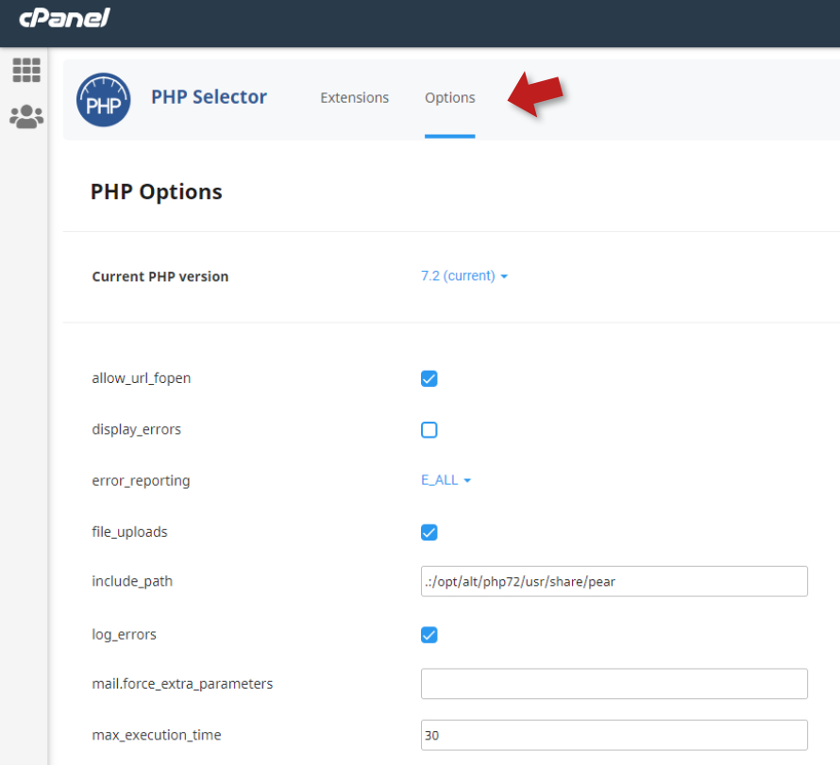This screenshot has height=765, width=840.
Task: Switch to the Extensions tab
Action: [x=354, y=98]
